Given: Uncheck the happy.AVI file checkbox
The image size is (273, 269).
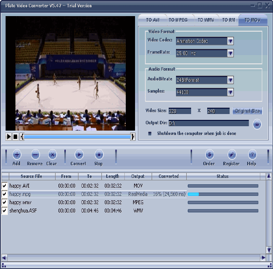Looking at the screenshot, I should tap(4, 186).
